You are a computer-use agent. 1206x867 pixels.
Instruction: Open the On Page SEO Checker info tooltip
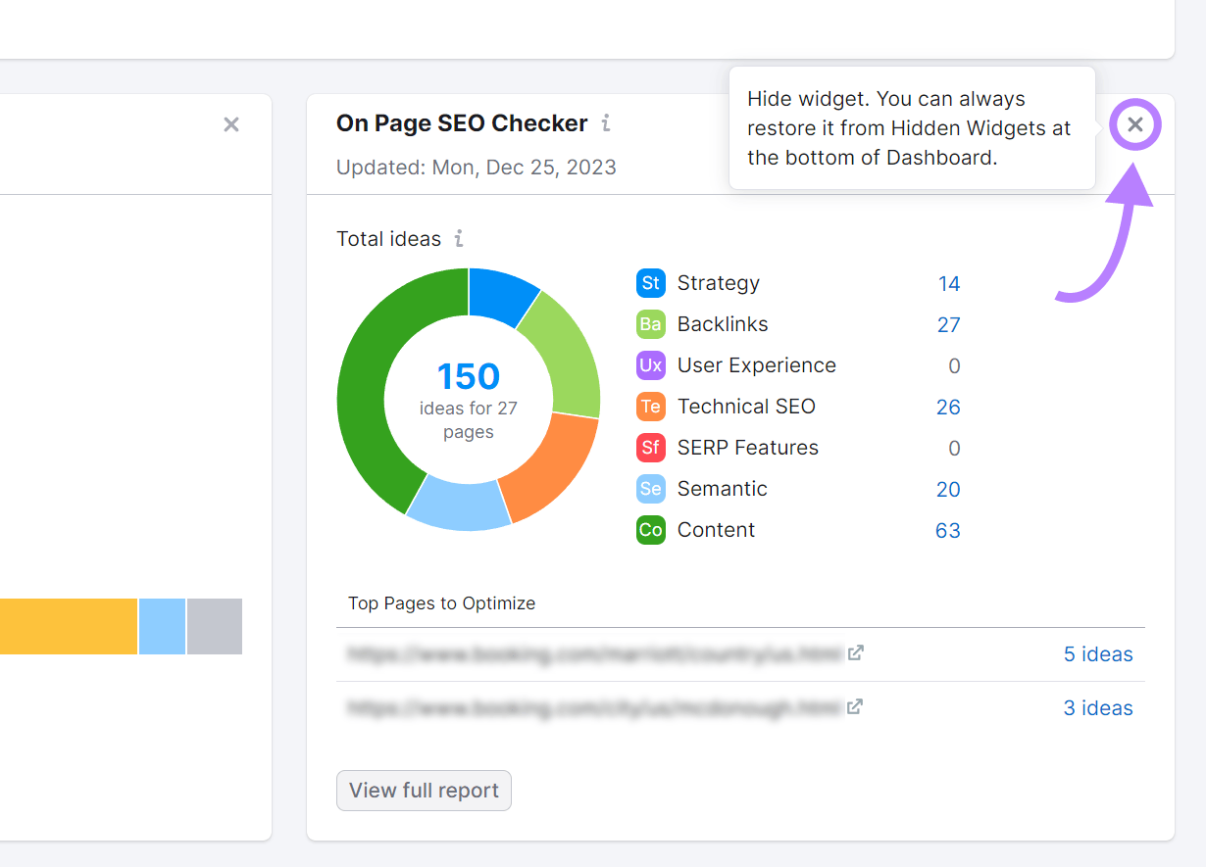pos(606,123)
